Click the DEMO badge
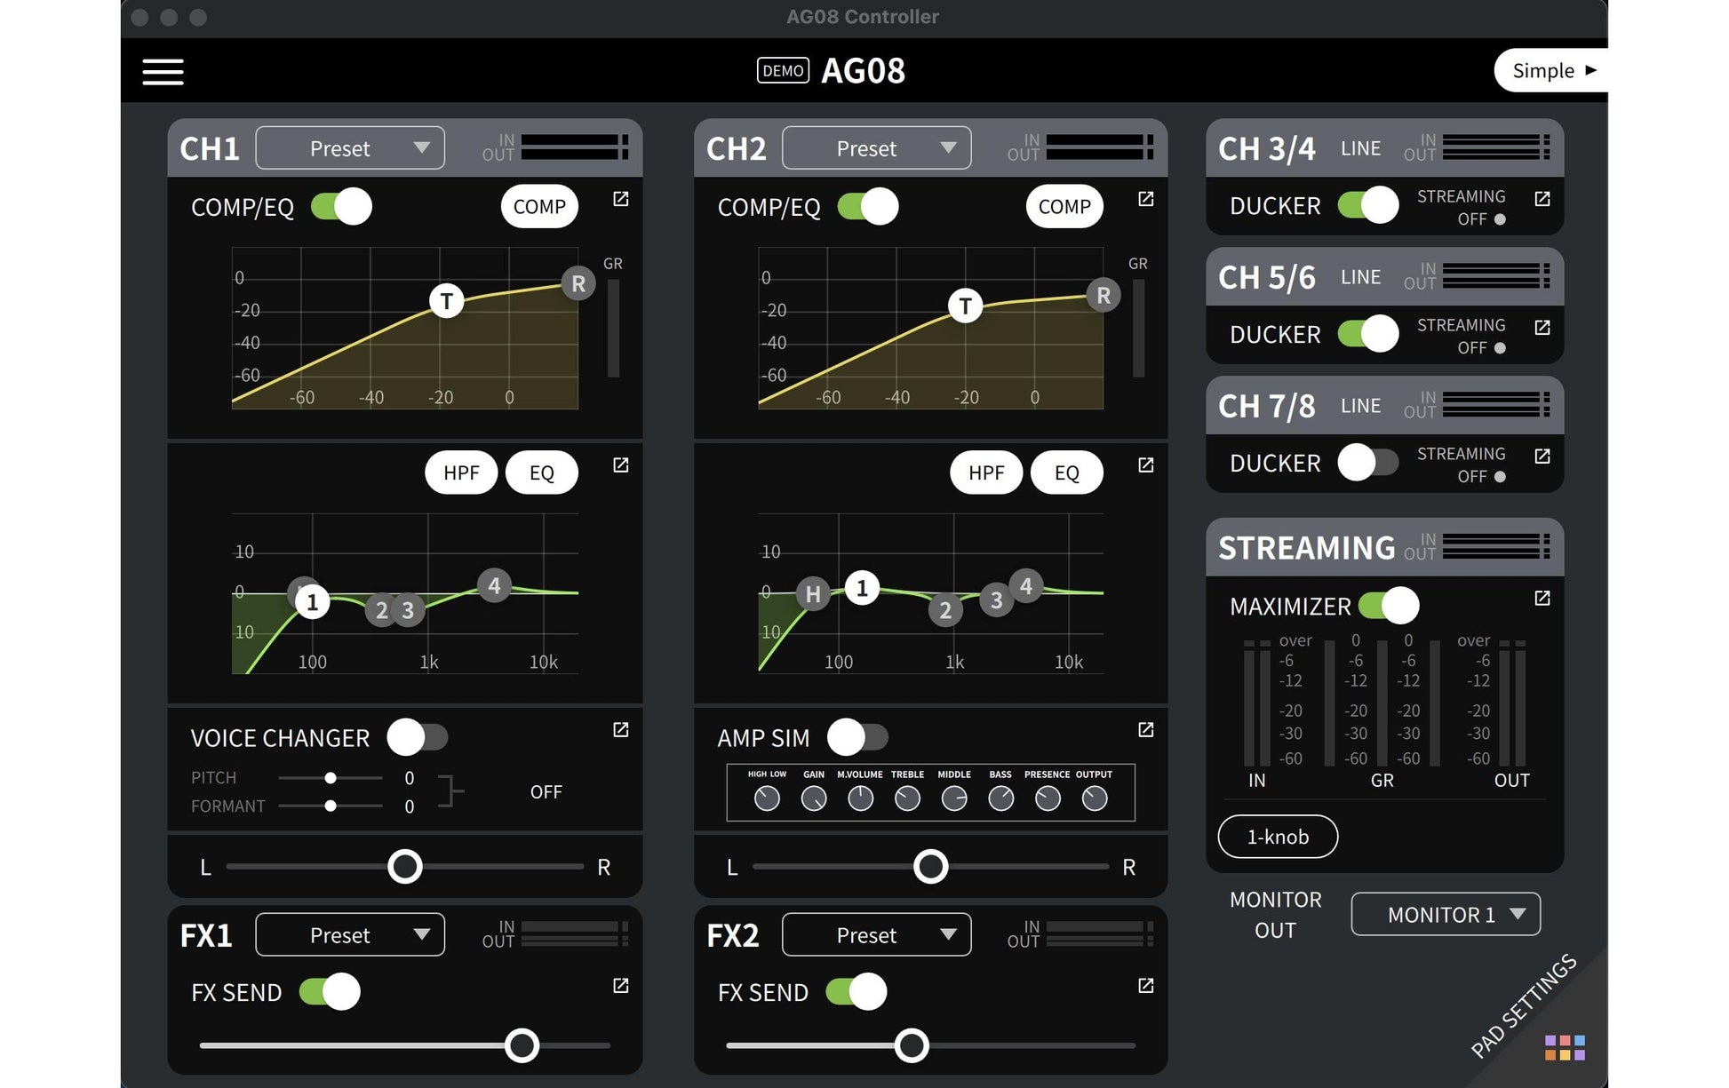This screenshot has height=1088, width=1729. click(x=783, y=70)
